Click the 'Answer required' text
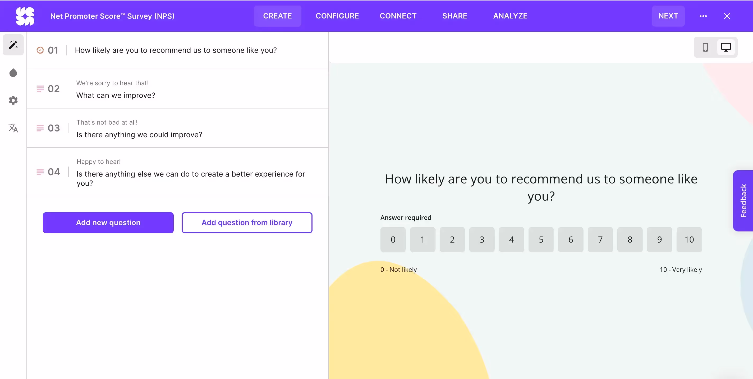Screen dimensions: 753x379 (406, 218)
